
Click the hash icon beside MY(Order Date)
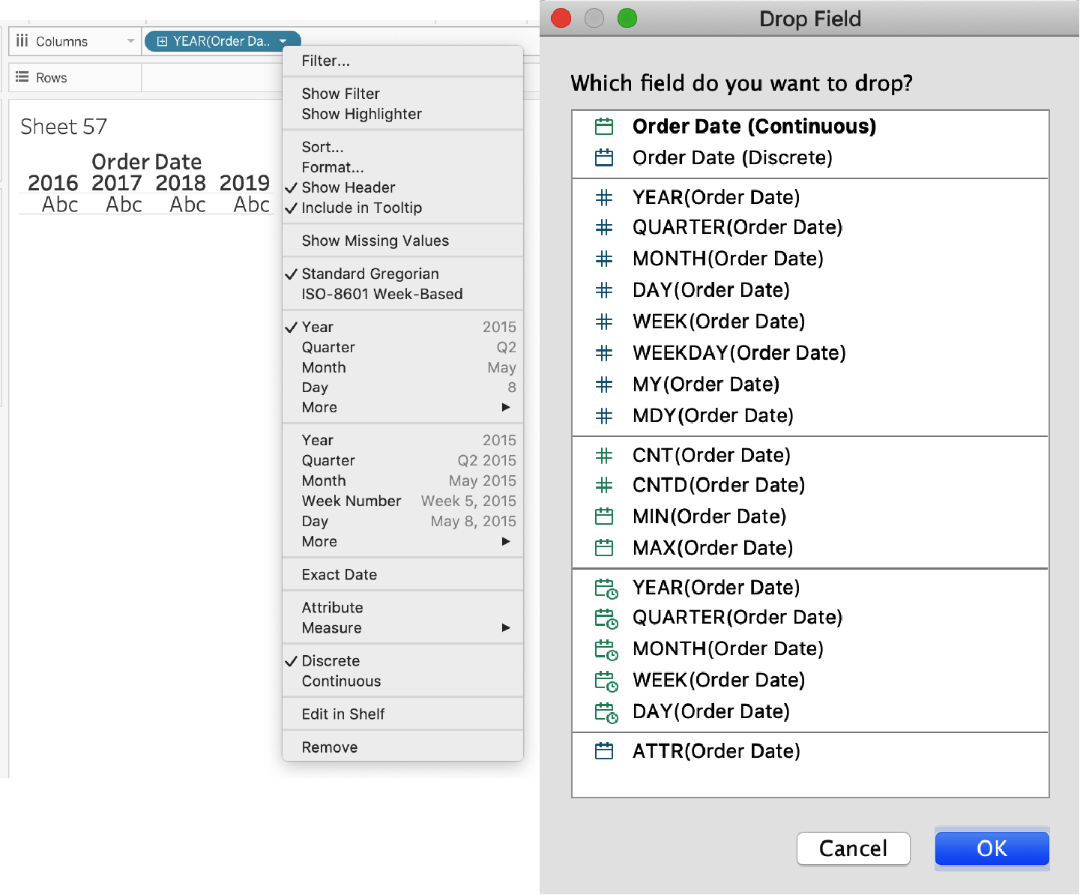click(604, 385)
